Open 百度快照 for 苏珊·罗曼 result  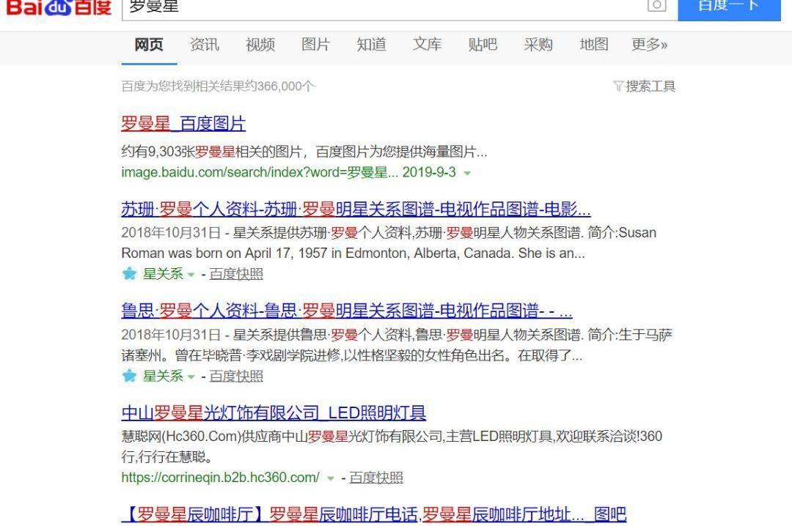pos(236,274)
